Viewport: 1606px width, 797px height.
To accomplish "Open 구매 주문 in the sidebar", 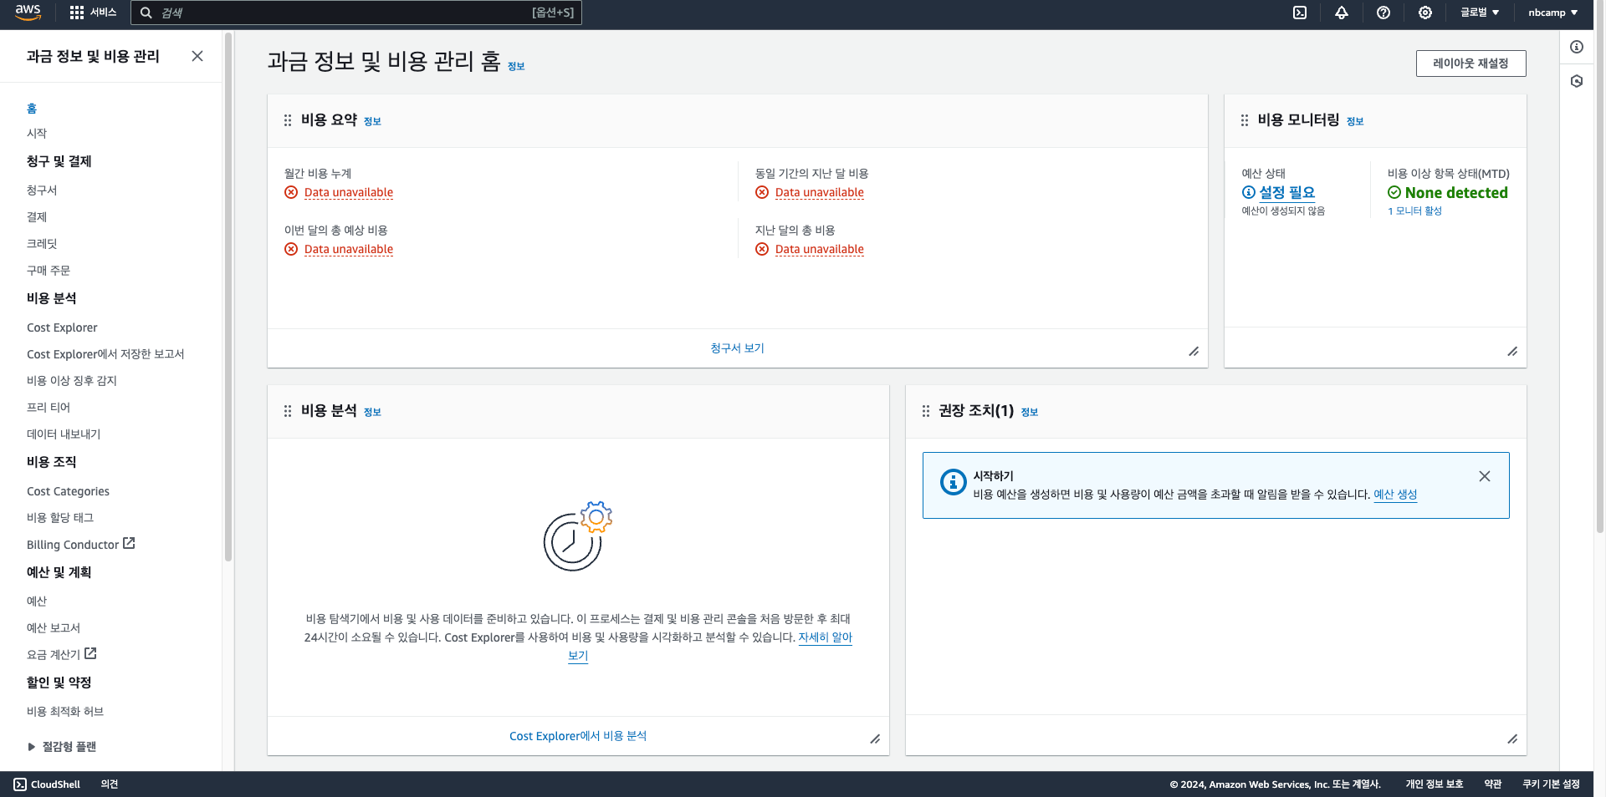I will (x=49, y=271).
